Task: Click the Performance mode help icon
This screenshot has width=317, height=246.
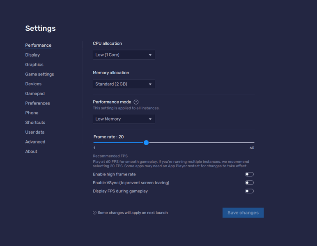Action: 136,102
